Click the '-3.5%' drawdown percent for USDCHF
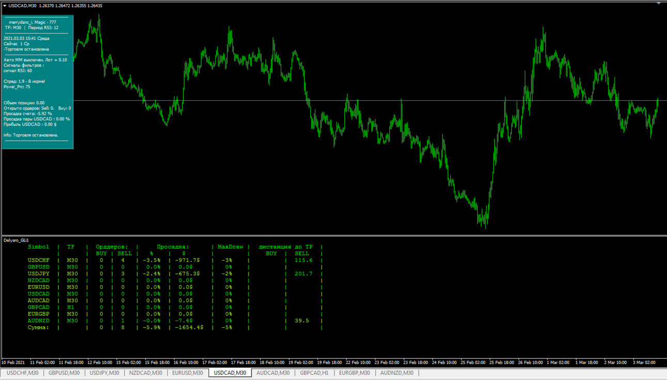This screenshot has width=667, height=381. point(152,260)
